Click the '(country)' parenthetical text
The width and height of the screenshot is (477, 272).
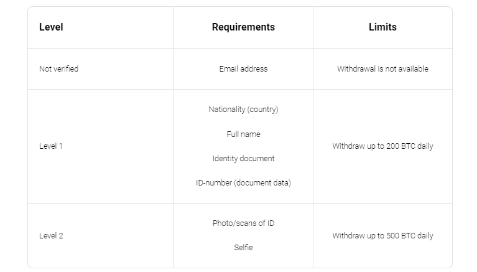pos(262,110)
